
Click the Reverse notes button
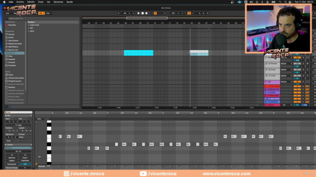pyautogui.click(x=12, y=158)
